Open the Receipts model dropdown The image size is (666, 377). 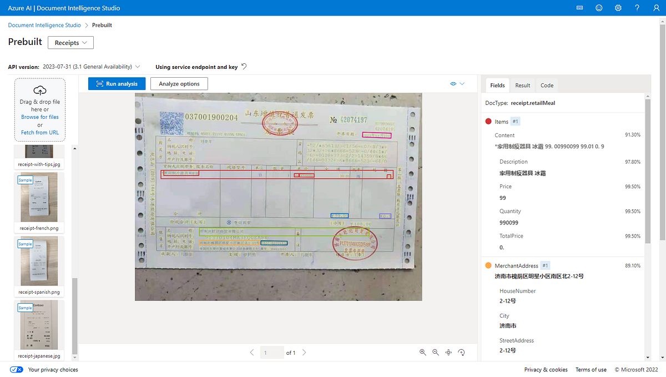(70, 42)
